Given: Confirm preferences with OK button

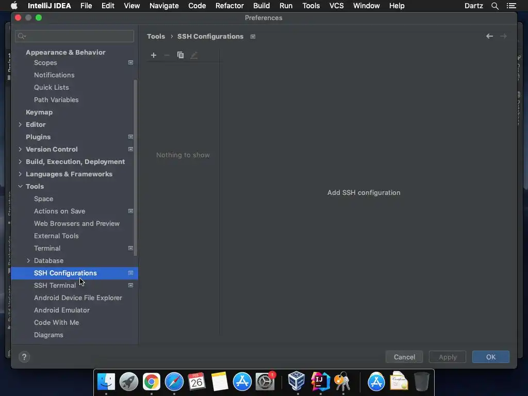Looking at the screenshot, I should tap(491, 357).
